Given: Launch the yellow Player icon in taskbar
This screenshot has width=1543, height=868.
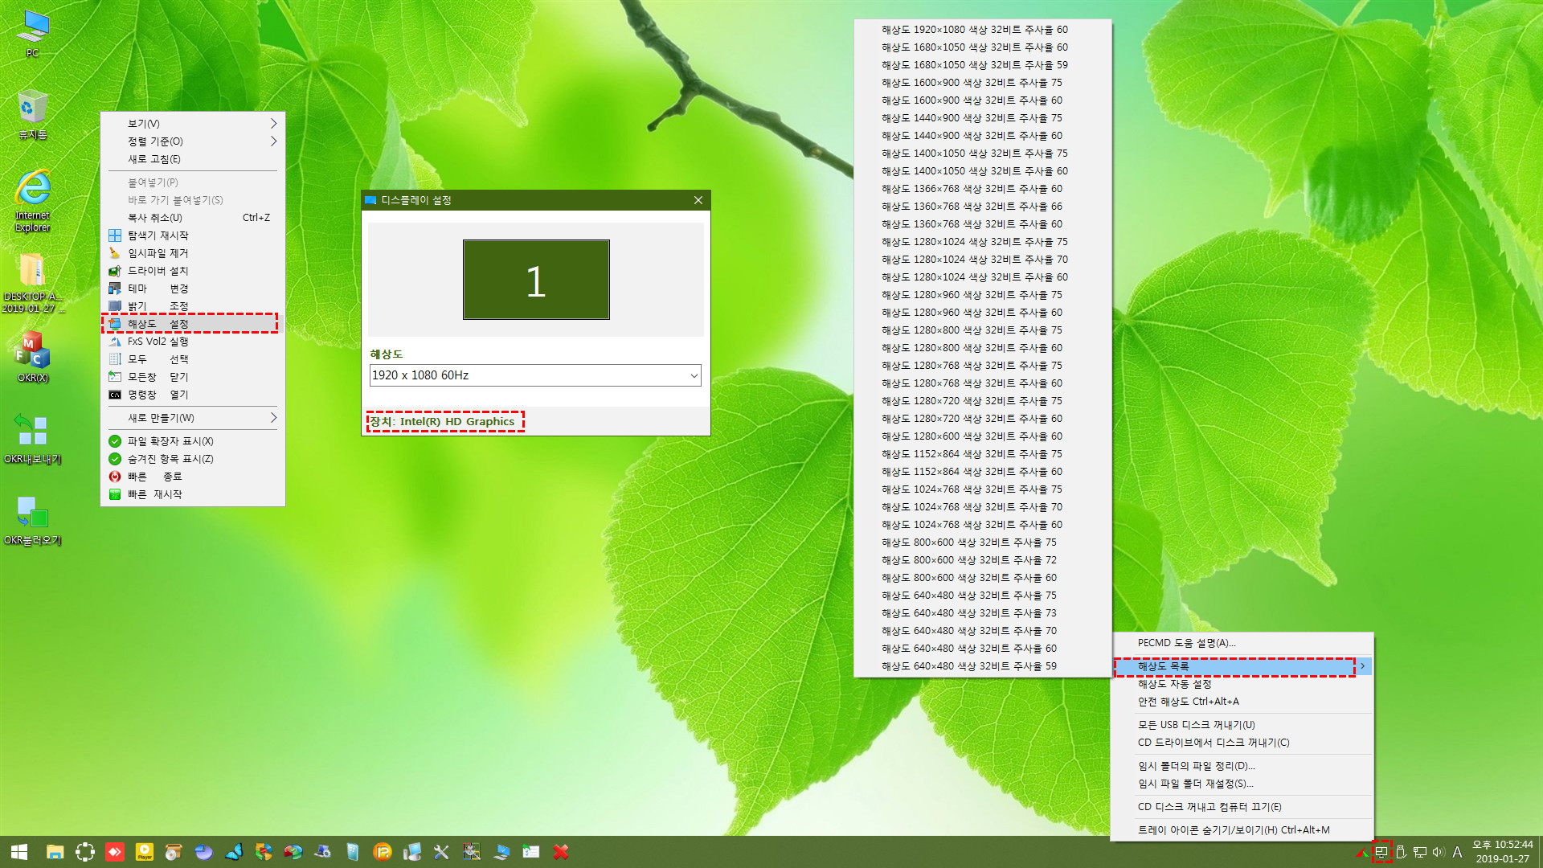Looking at the screenshot, I should 145,852.
